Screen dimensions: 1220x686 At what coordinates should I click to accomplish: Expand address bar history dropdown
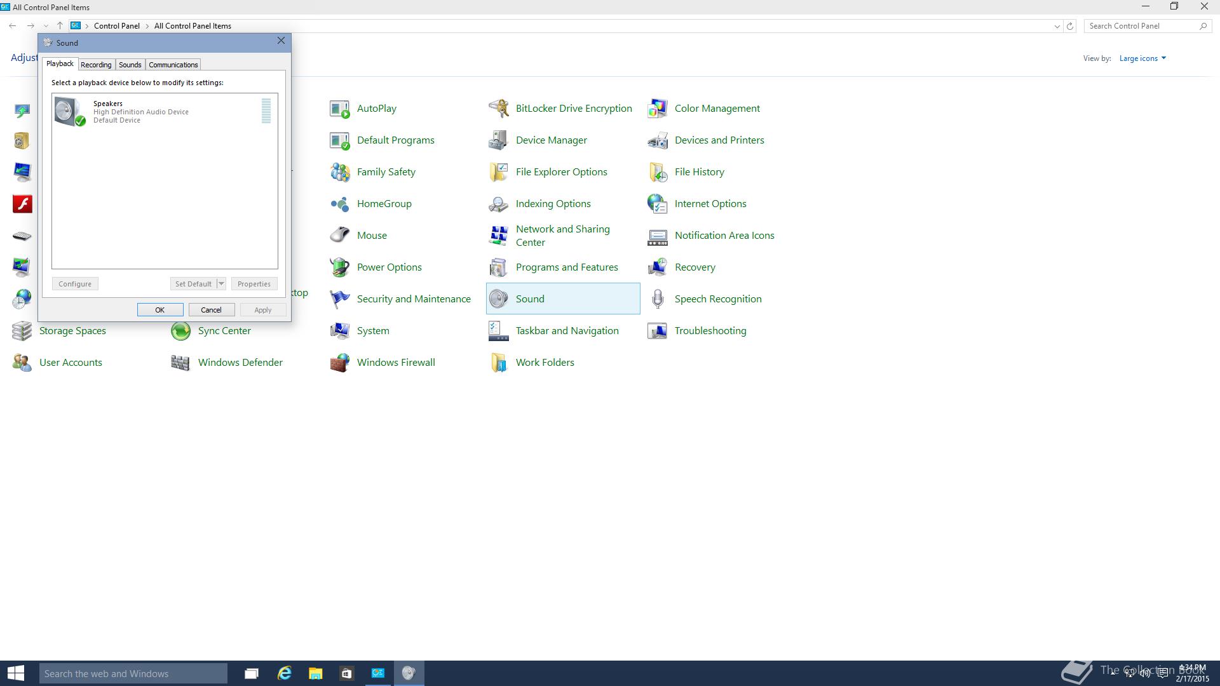click(x=1057, y=26)
